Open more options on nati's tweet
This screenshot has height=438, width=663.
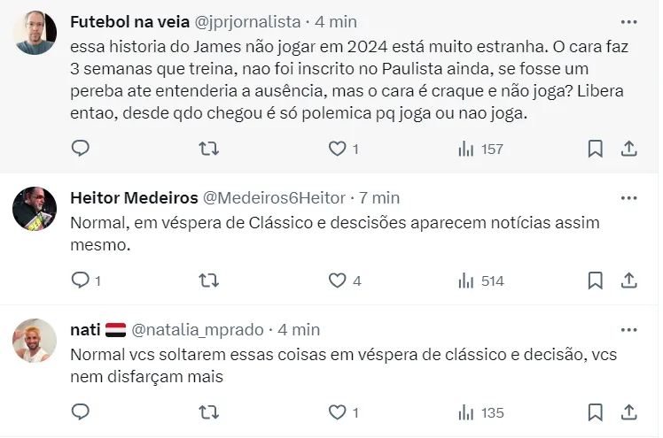click(628, 329)
